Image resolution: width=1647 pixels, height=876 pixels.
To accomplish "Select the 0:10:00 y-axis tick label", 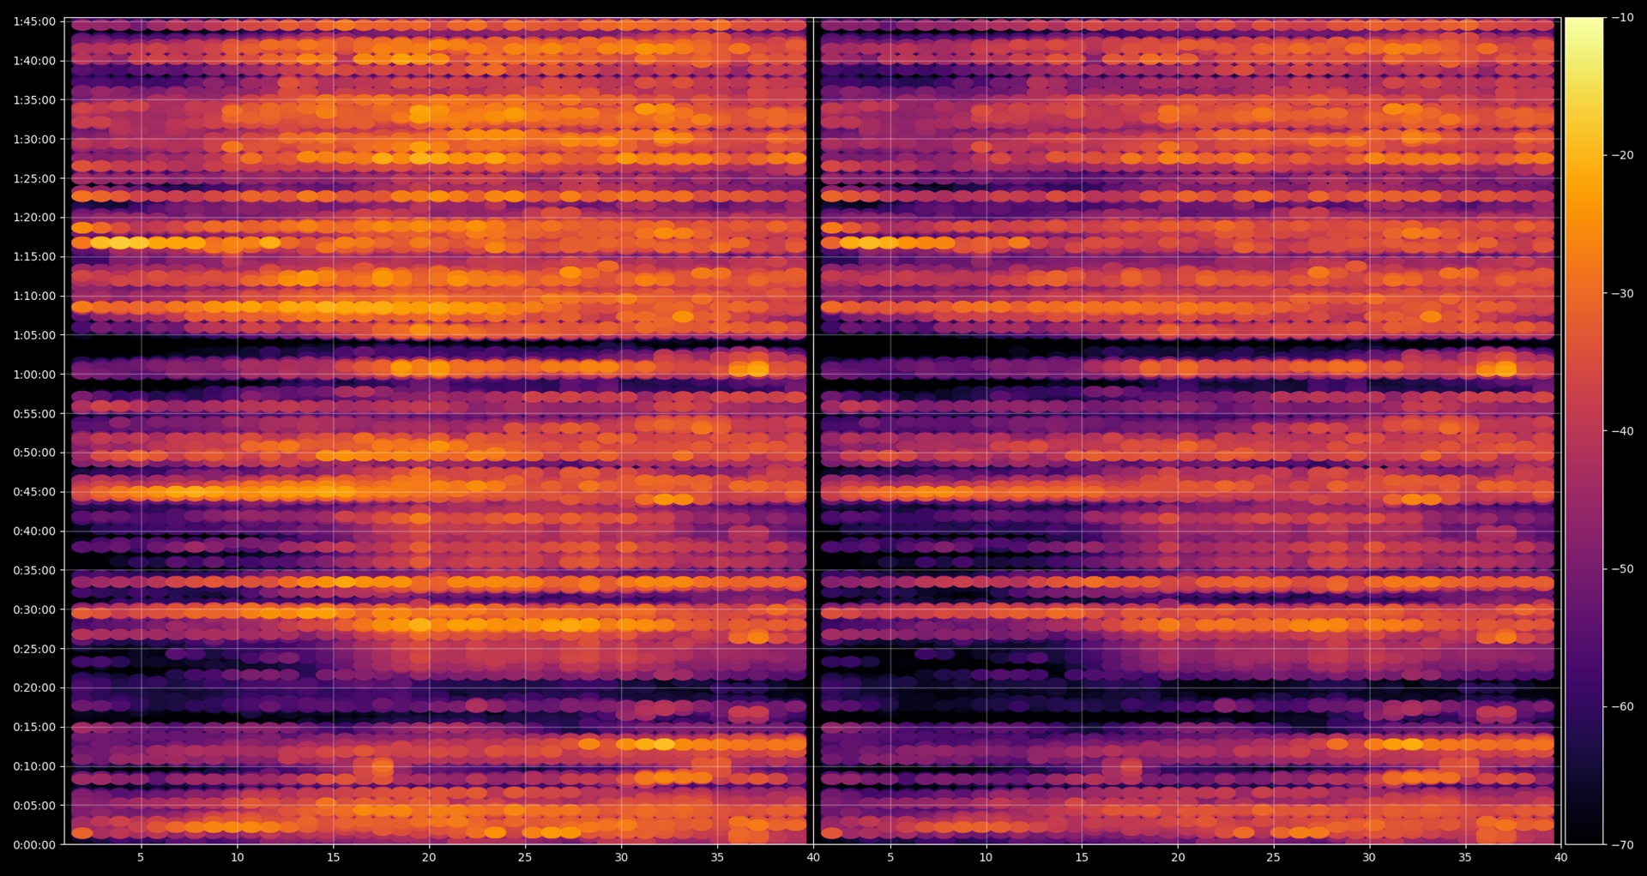I will (34, 766).
